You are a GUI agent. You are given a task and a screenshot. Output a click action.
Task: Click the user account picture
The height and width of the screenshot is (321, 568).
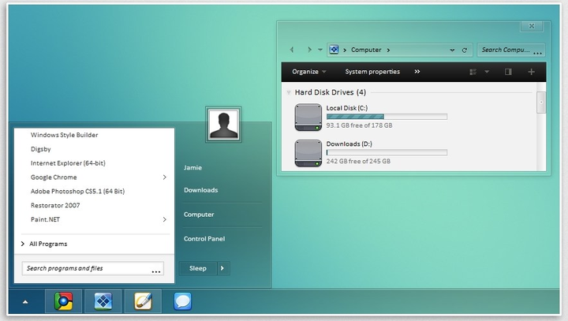[x=223, y=125]
